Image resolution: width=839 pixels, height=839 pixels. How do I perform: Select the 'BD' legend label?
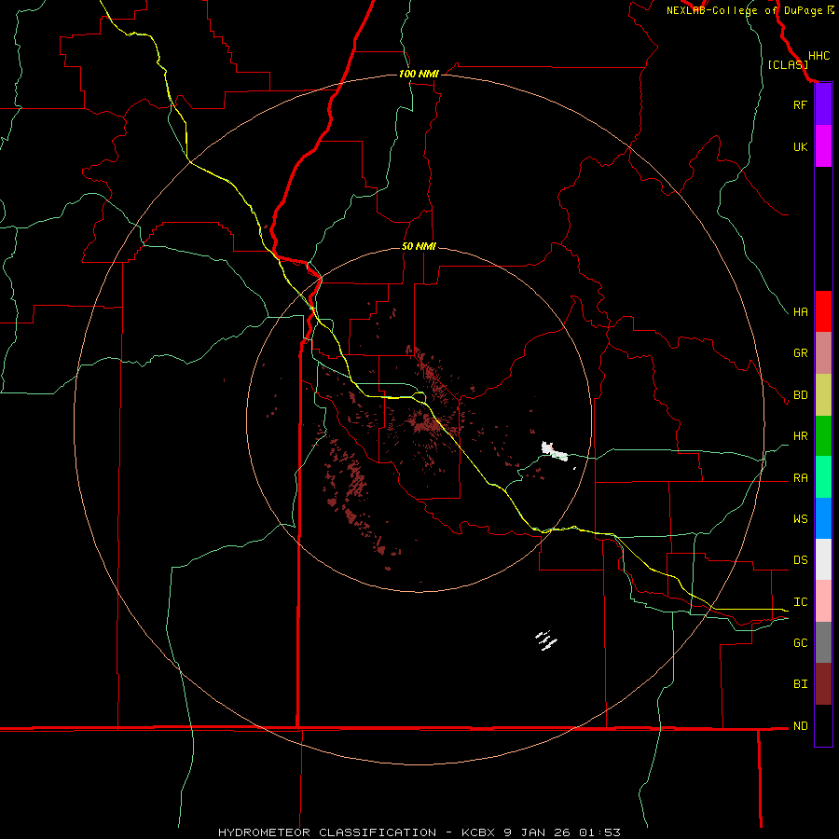tap(800, 395)
